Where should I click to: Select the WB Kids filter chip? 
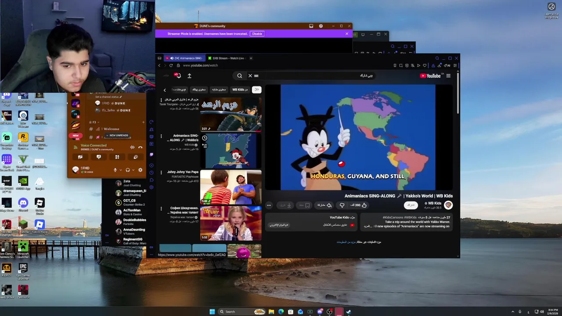click(240, 90)
